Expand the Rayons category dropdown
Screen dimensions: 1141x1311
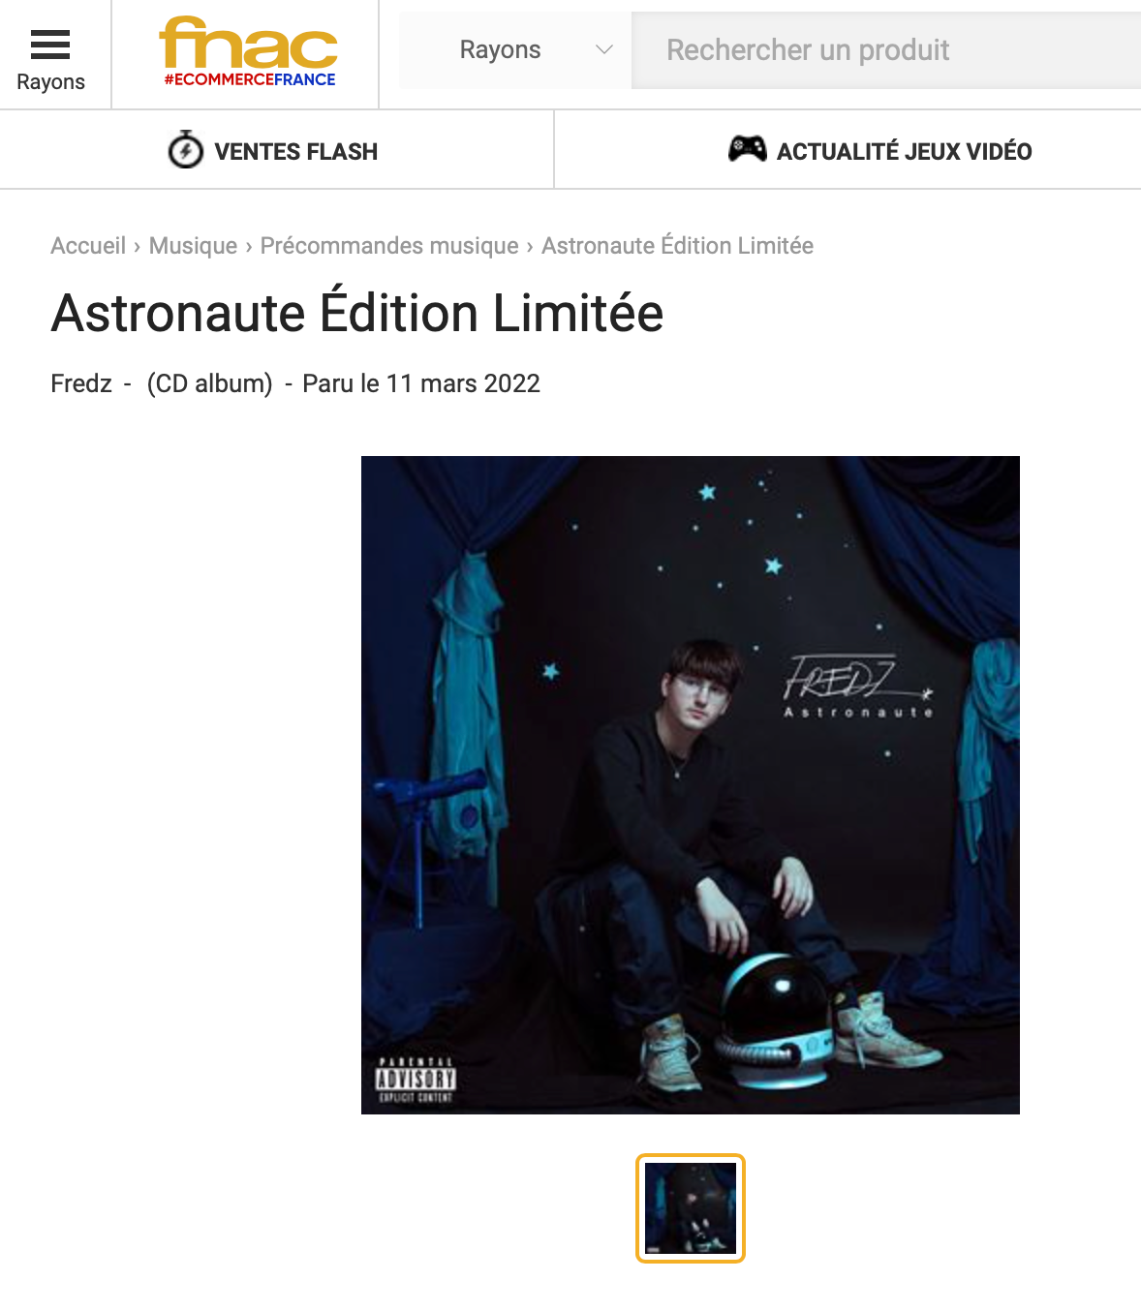point(515,50)
